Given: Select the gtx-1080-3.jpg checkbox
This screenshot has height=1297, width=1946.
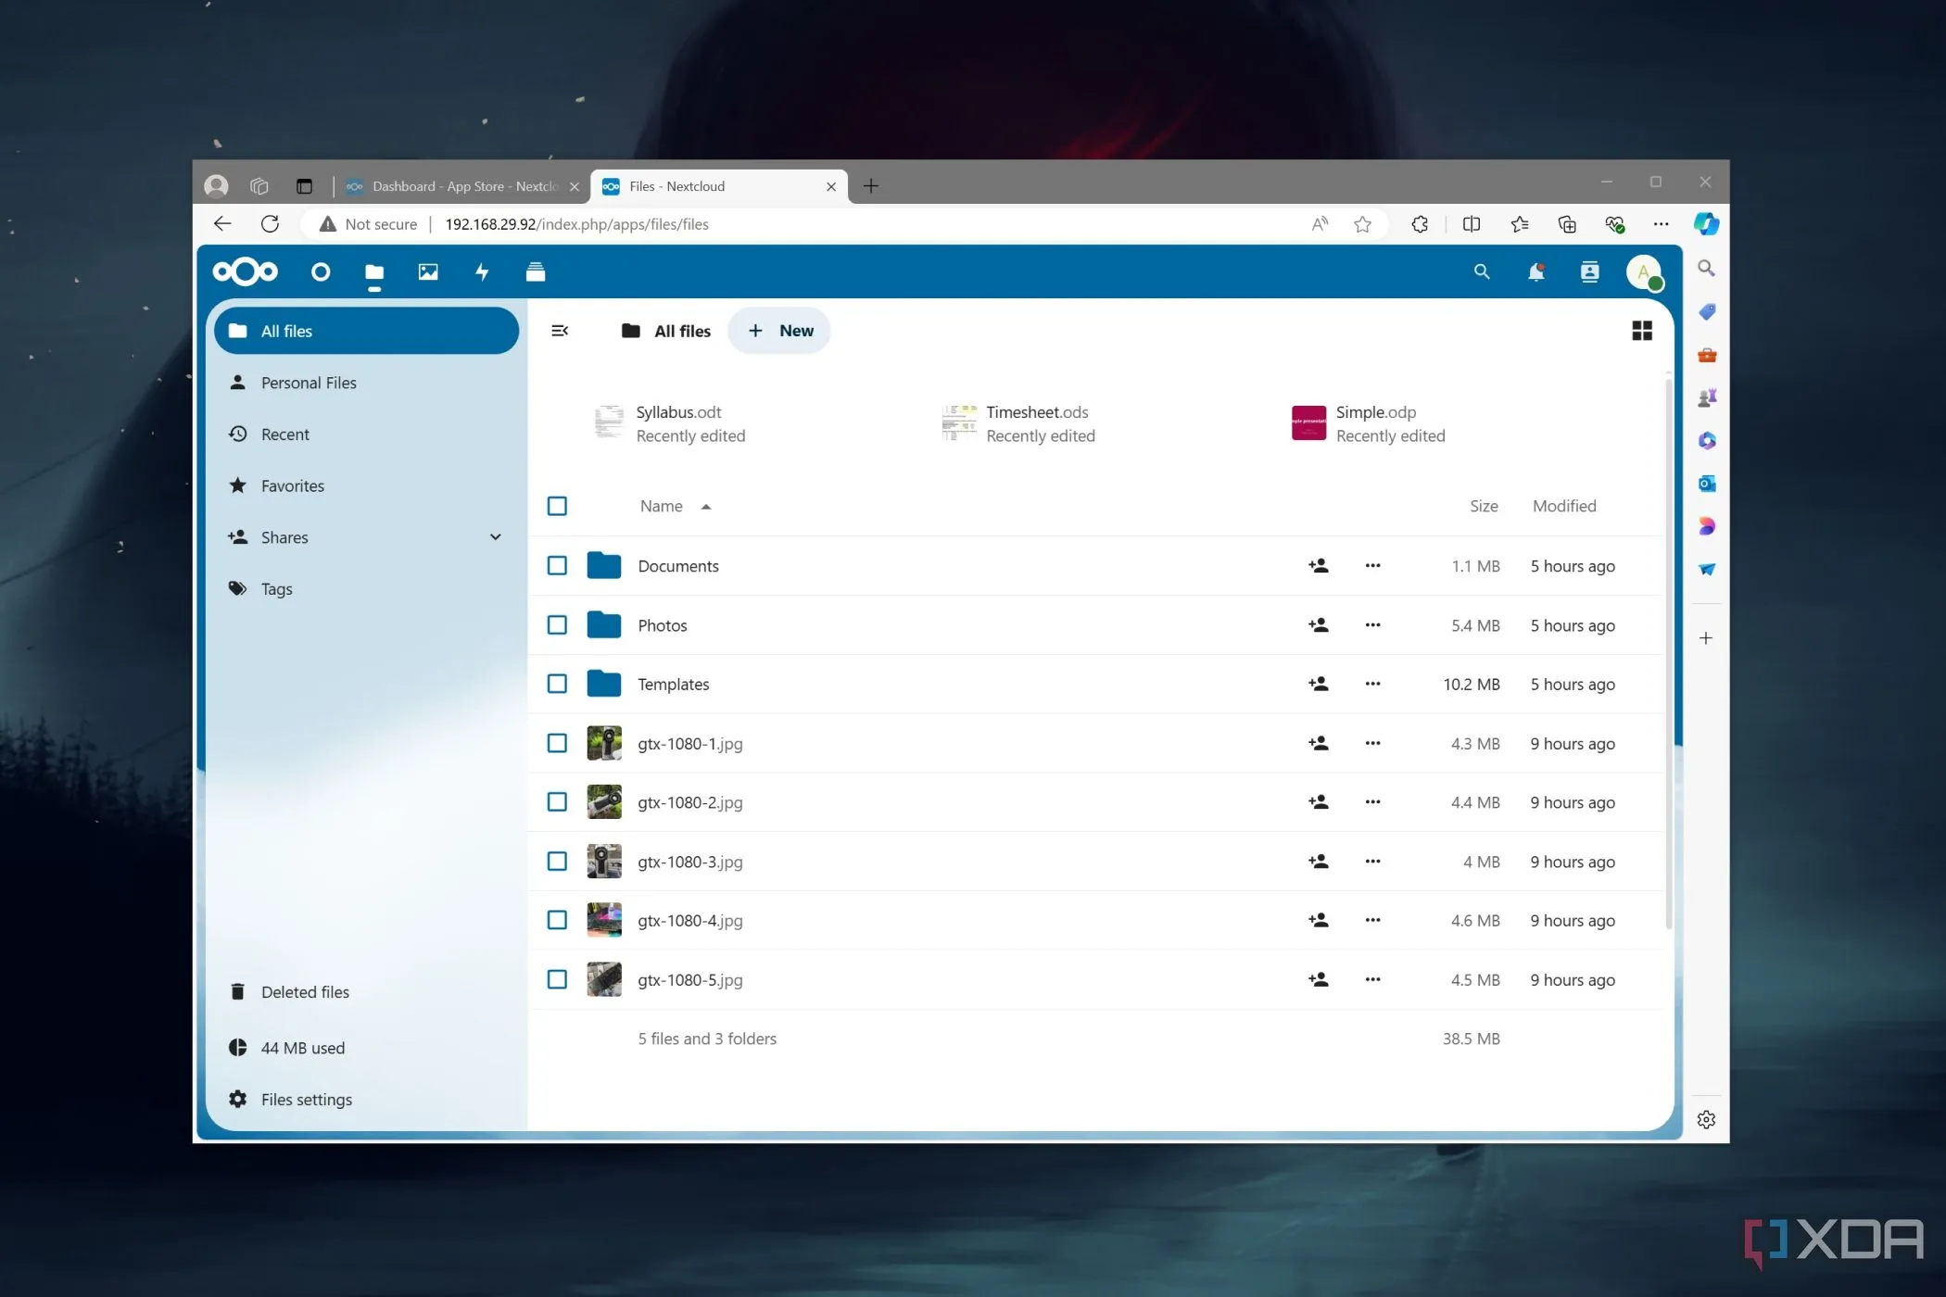Looking at the screenshot, I should point(557,862).
